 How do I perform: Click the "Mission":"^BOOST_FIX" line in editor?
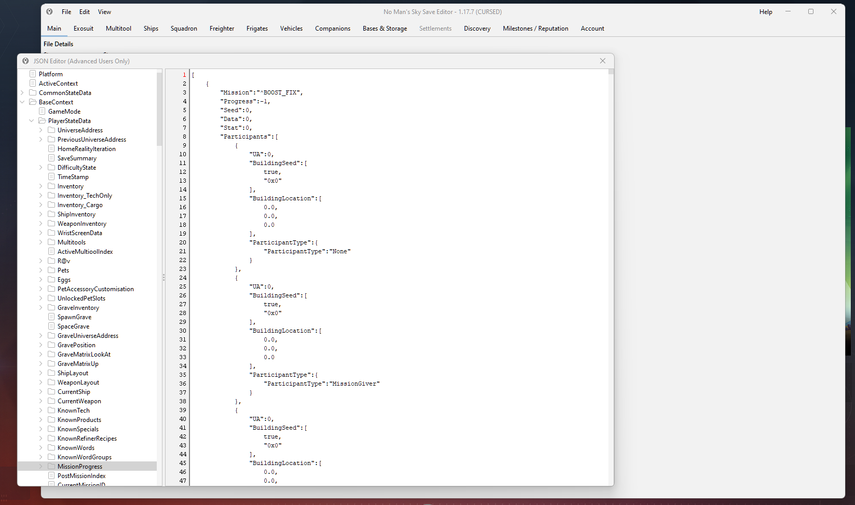point(262,92)
